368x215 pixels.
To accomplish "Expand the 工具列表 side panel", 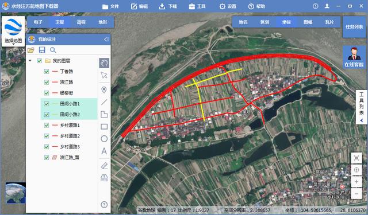I will click(x=362, y=107).
